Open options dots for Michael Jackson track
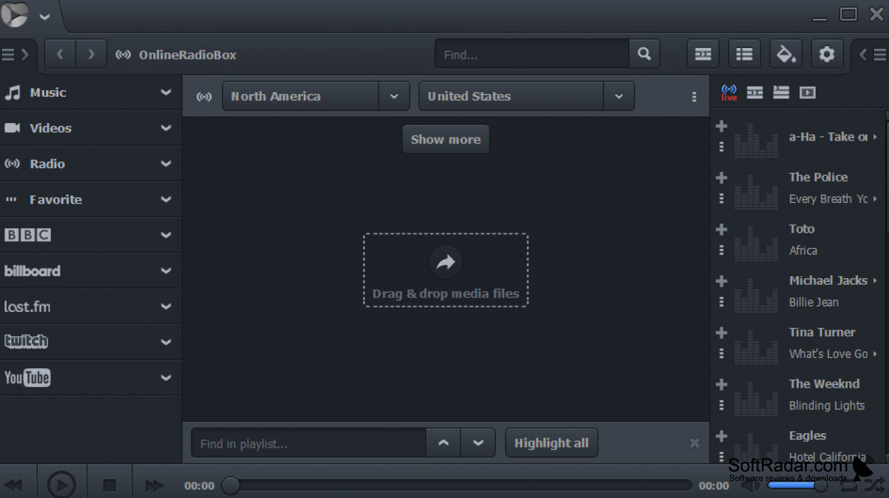This screenshot has height=498, width=889. pyautogui.click(x=721, y=302)
